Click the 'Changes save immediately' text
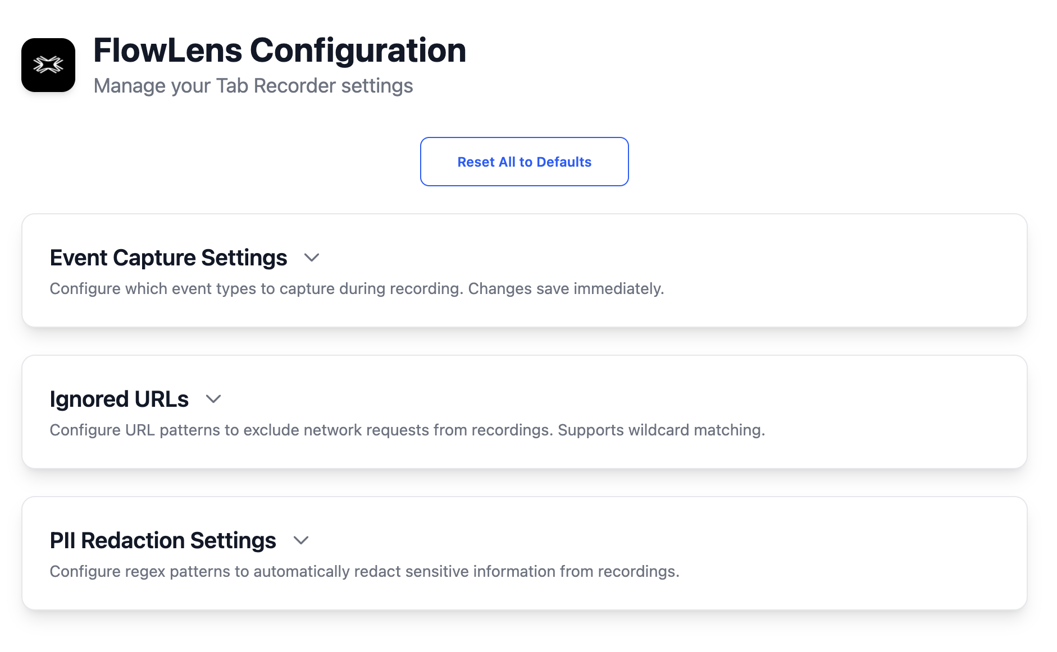The width and height of the screenshot is (1057, 652). pyautogui.click(x=566, y=288)
